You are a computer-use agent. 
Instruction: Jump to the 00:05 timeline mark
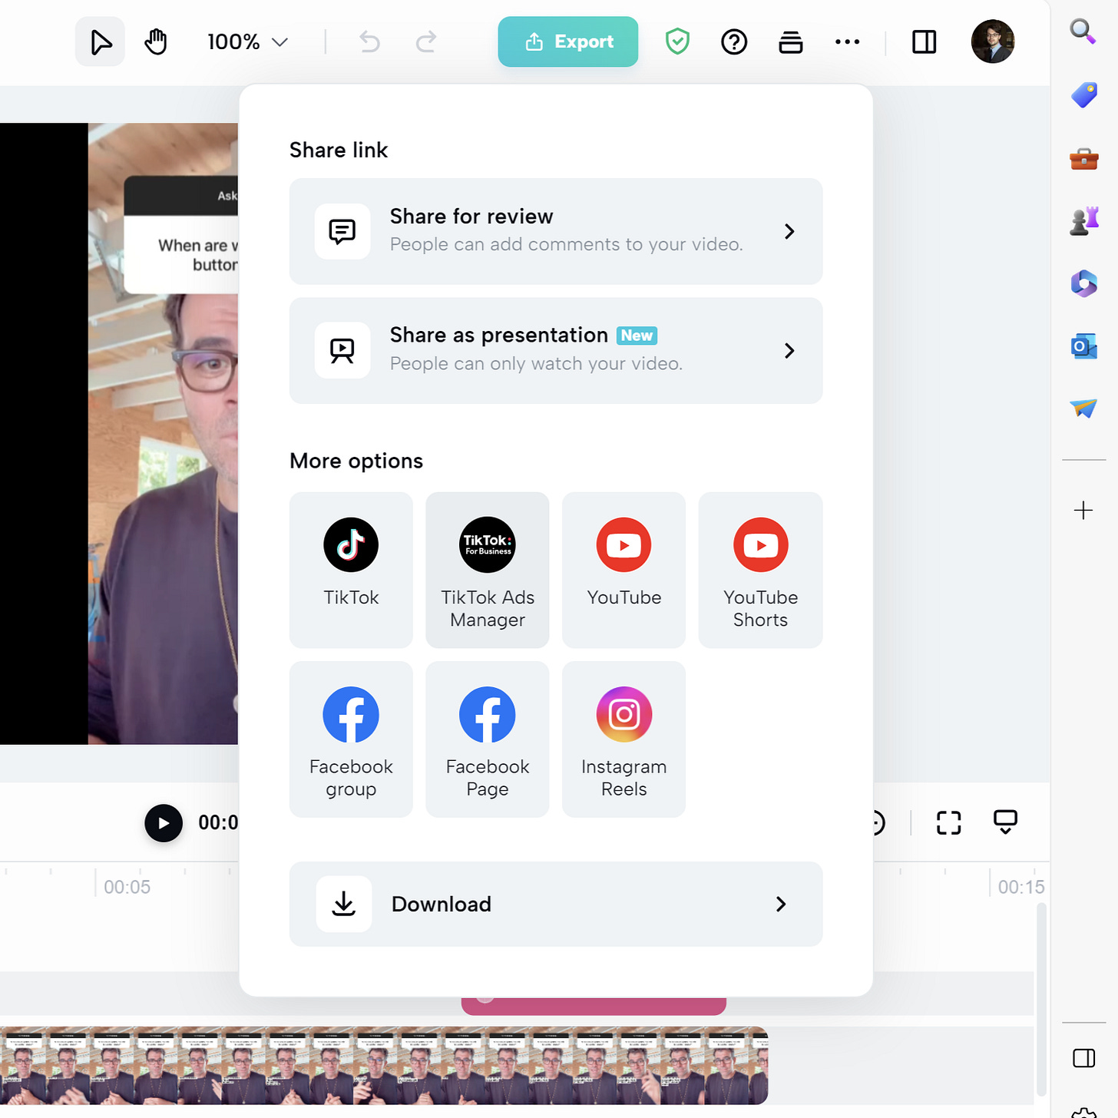tap(127, 887)
